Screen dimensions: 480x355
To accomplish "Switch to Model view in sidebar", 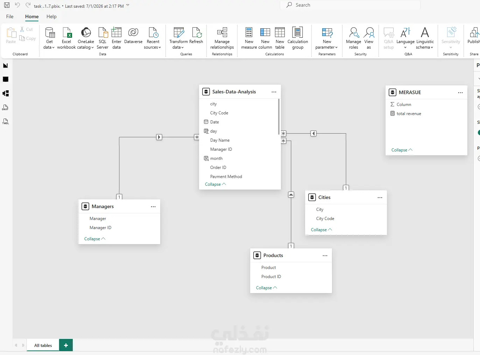I will (x=6, y=93).
